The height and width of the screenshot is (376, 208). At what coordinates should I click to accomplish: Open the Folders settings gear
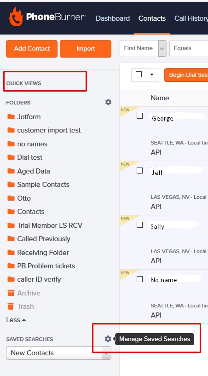tap(108, 102)
